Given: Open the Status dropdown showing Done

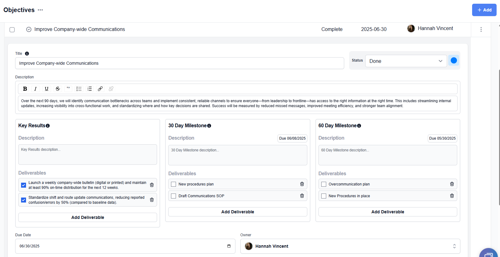Looking at the screenshot, I should 406,61.
